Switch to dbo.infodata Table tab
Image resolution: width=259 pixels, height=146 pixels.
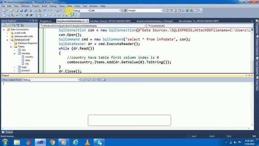pyautogui.click(x=199, y=21)
